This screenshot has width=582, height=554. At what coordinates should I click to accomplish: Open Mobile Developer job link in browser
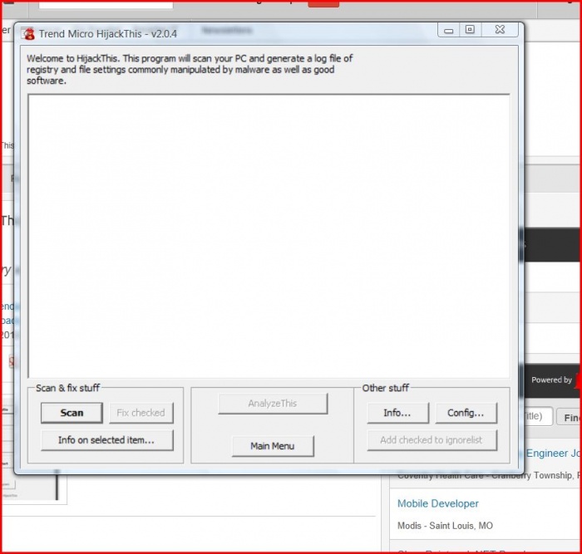pyautogui.click(x=438, y=503)
